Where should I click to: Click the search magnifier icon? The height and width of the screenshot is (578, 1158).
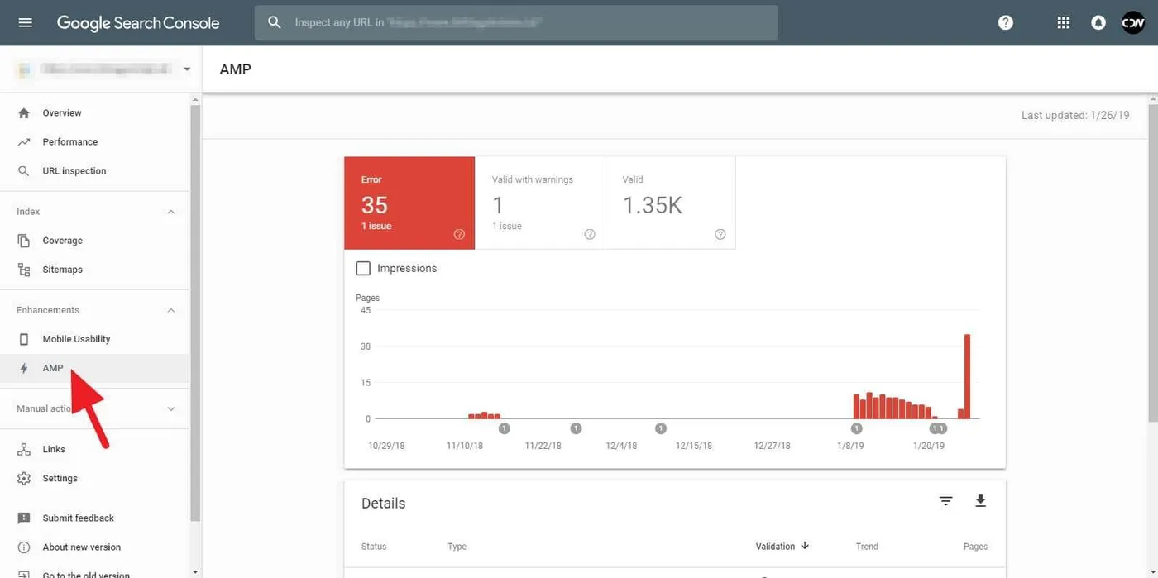coord(275,22)
